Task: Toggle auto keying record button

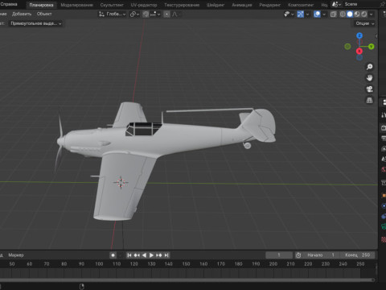Action: click(113, 255)
